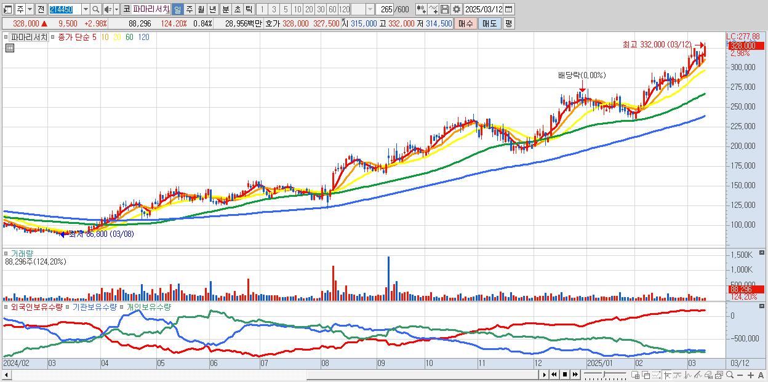Screen dimensions: 768x382
Task: Select the 틱 tick chart period
Action: click(x=249, y=9)
